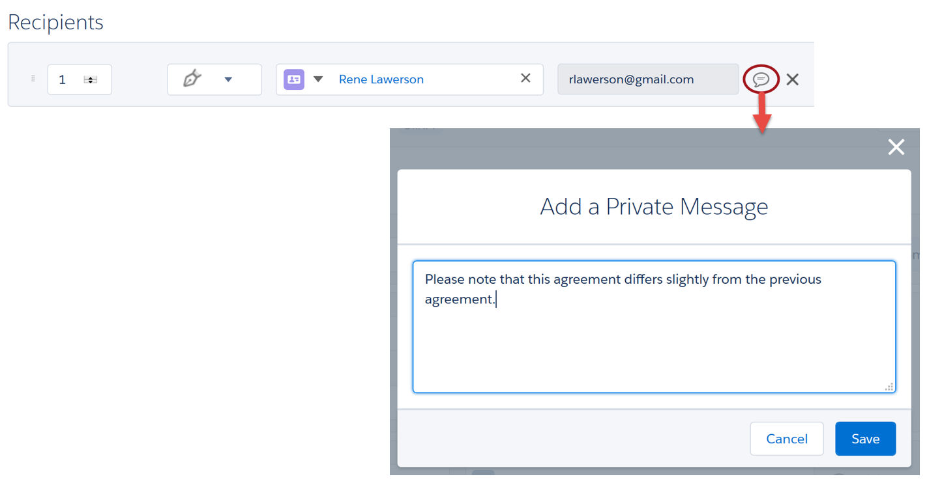The width and height of the screenshot is (927, 483).
Task: Open the Rene Lawerson contact link
Action: pos(381,78)
